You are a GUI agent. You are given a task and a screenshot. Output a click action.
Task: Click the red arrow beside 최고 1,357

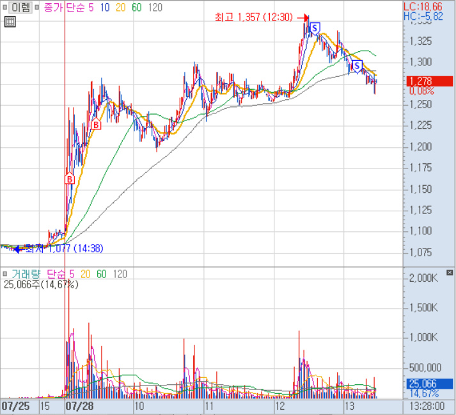point(304,17)
